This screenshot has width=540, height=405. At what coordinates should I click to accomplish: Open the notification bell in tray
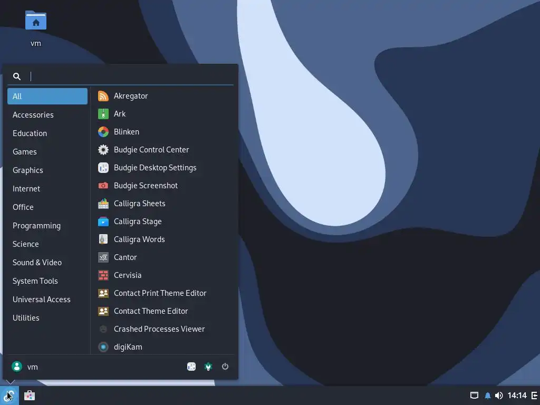pyautogui.click(x=488, y=396)
